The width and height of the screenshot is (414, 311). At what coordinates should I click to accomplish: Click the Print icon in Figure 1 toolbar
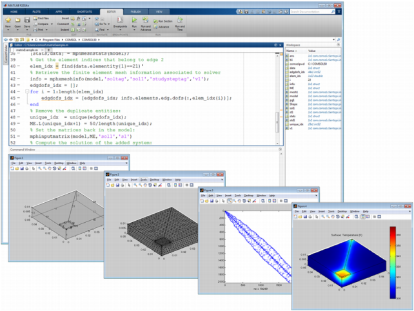coord(26,169)
